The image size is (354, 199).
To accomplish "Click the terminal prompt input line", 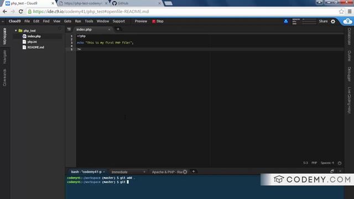I will click(98, 182).
